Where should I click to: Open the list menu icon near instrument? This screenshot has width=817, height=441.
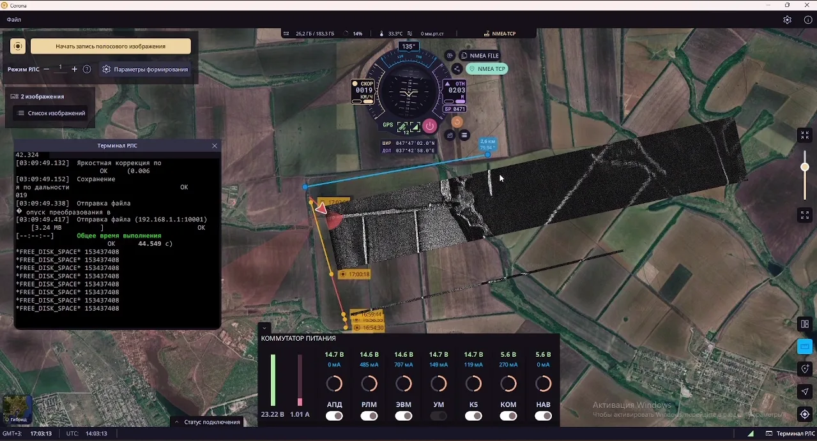click(x=464, y=135)
